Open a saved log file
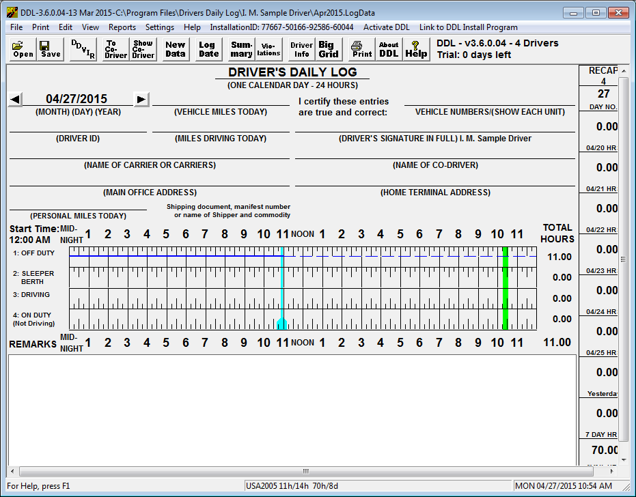Screen dimensions: 636x497 click(x=21, y=48)
